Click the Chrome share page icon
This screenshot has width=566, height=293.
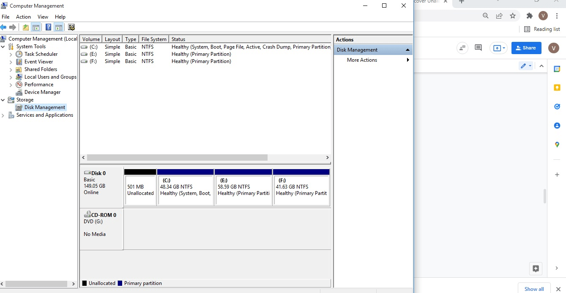click(x=499, y=16)
